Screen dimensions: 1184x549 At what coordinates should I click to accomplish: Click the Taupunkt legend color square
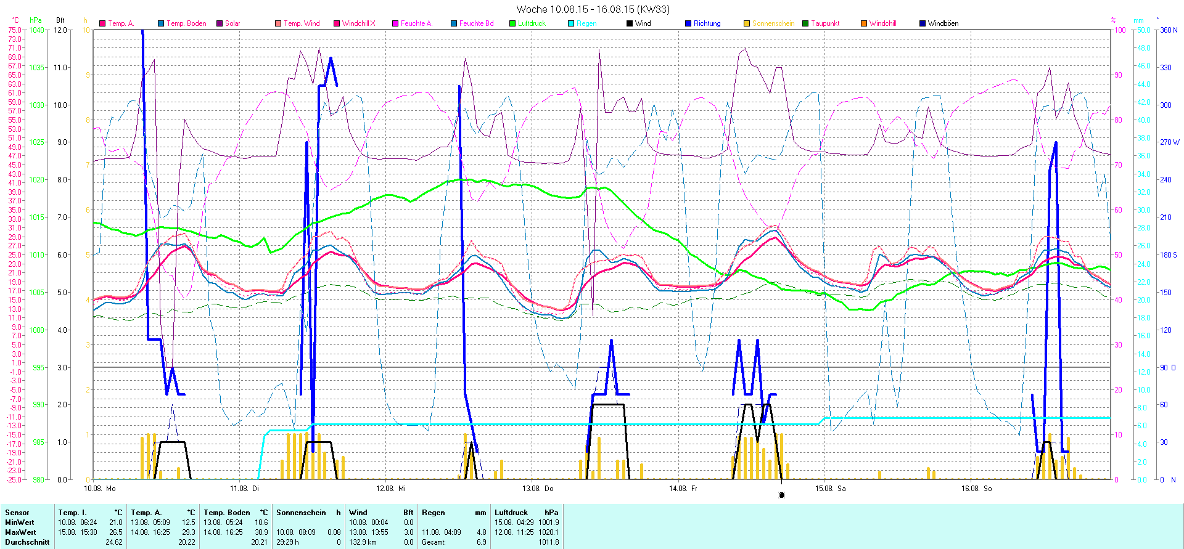(x=805, y=23)
